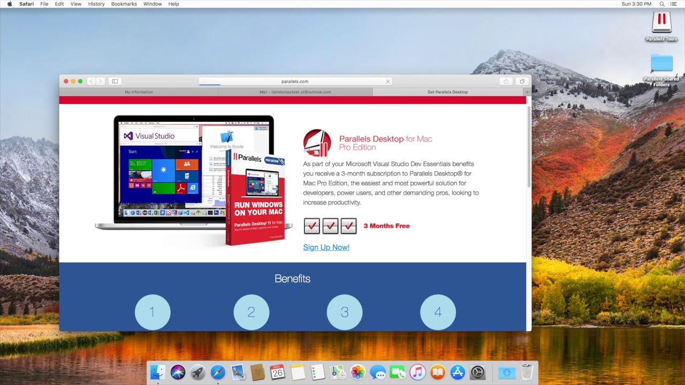Open the App Store in Dock
The width and height of the screenshot is (685, 385).
(458, 372)
